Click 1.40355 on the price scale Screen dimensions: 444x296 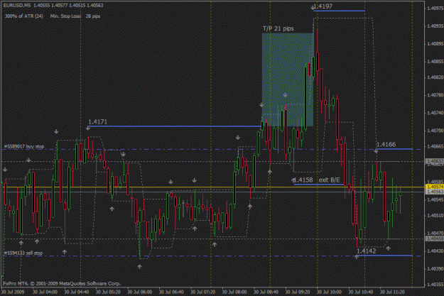(x=435, y=285)
